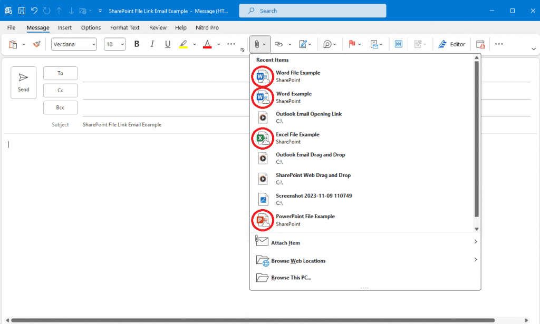Open the Bcc field selector
Viewport: 540px width, 324px height.
[x=60, y=107]
